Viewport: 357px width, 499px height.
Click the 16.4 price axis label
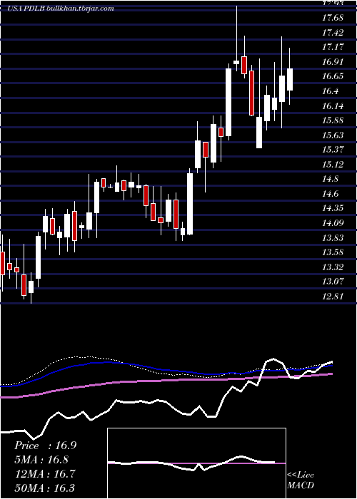330,91
